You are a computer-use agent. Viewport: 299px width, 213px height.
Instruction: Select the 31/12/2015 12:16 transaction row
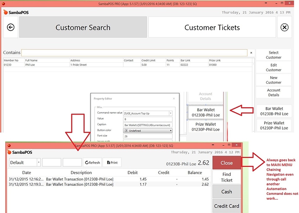pos(109,179)
